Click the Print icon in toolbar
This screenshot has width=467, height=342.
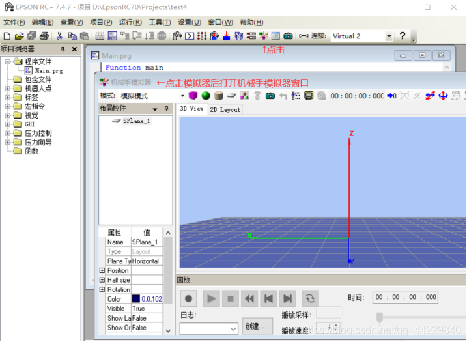click(x=44, y=36)
